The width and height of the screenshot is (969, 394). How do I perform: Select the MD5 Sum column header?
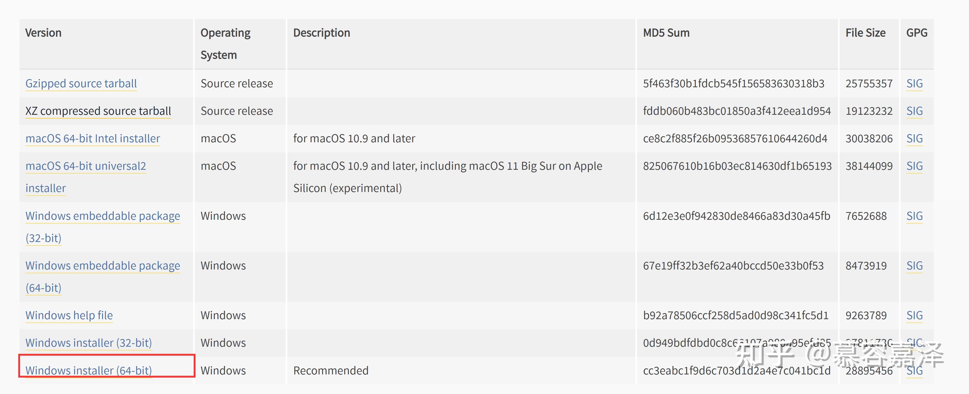666,33
